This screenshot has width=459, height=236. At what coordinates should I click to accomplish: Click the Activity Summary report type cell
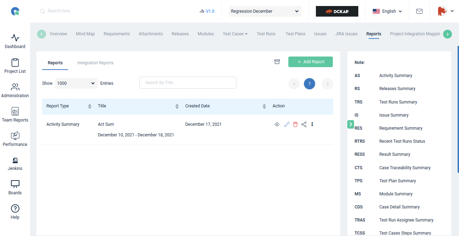coord(63,124)
